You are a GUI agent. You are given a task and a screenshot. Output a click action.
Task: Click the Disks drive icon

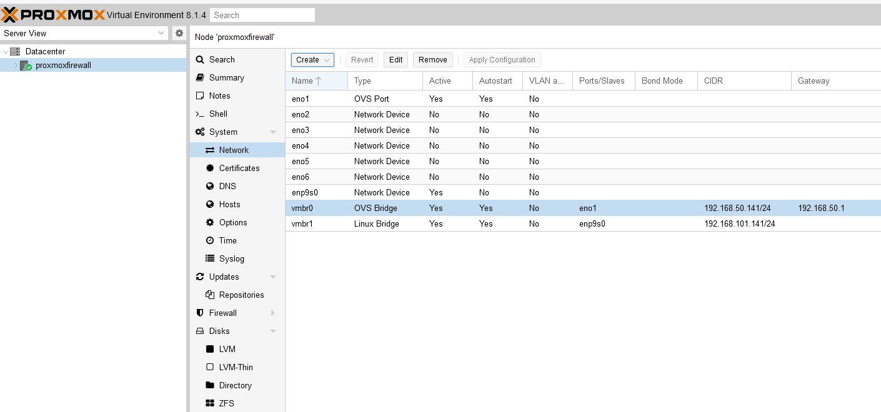point(200,331)
